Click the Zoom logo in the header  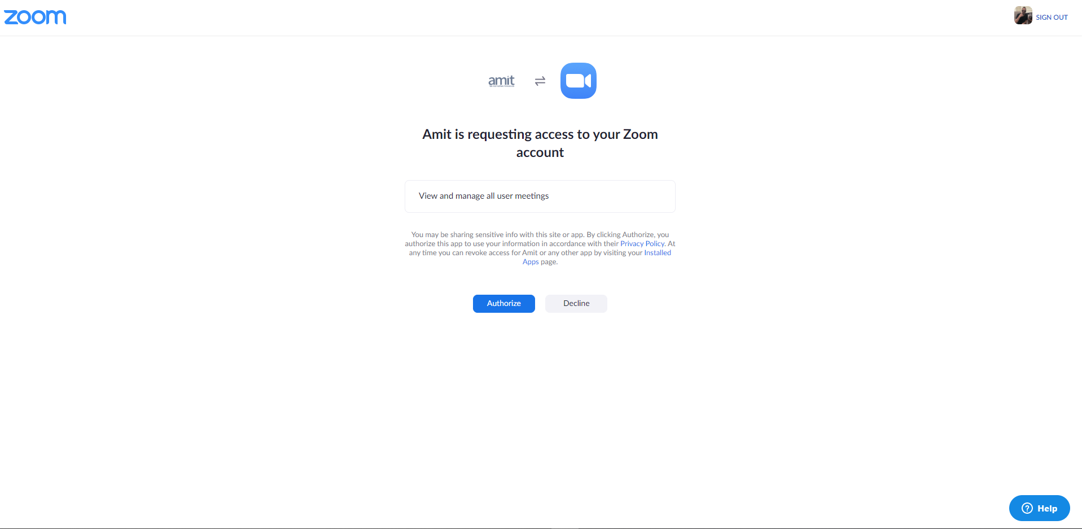pyautogui.click(x=35, y=18)
